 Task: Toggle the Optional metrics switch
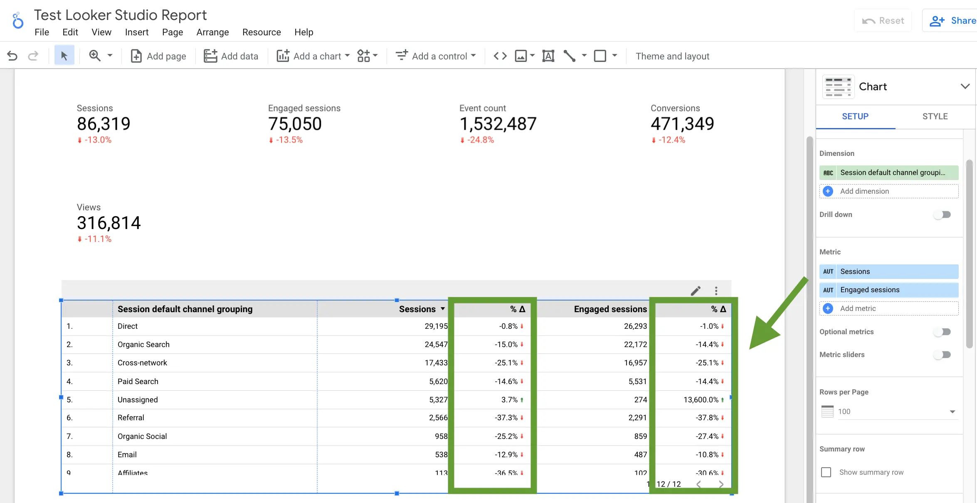coord(942,332)
